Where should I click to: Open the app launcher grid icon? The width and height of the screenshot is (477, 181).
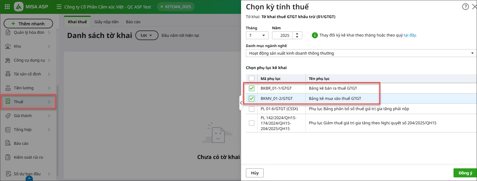[x=7, y=7]
